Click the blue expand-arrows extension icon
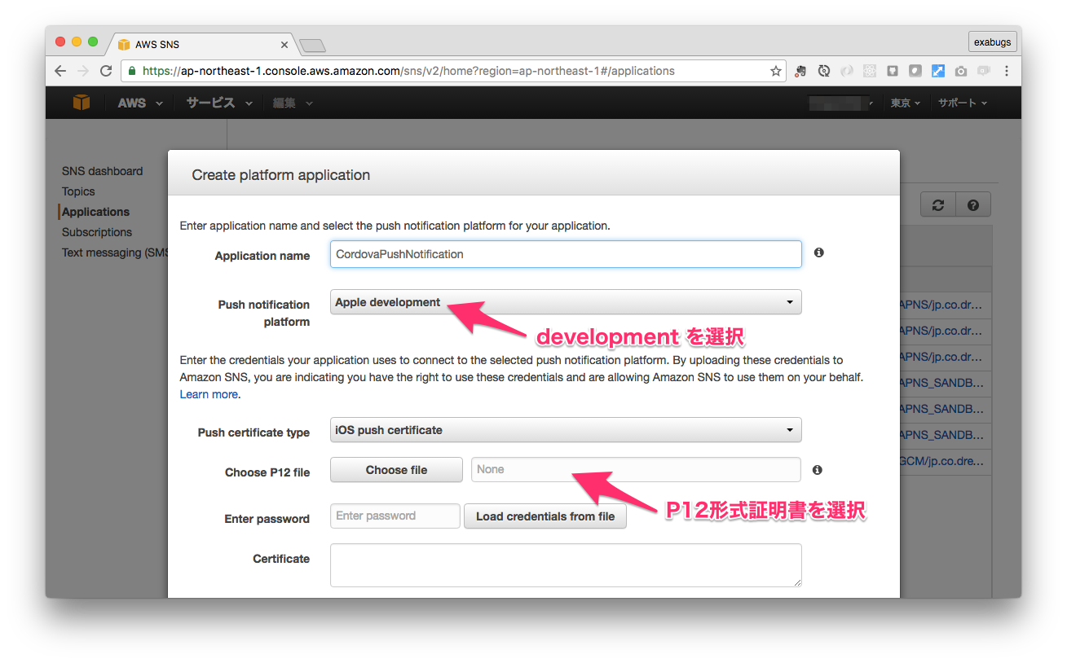Image resolution: width=1067 pixels, height=663 pixels. click(x=938, y=71)
